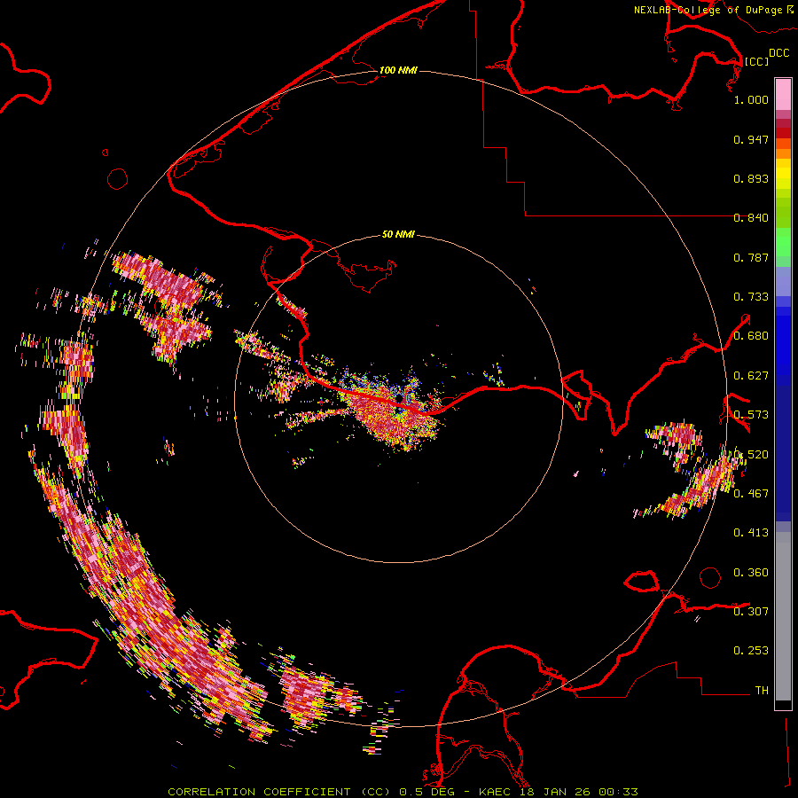
Task: Click the 0.413 color scale value
Action: point(751,533)
